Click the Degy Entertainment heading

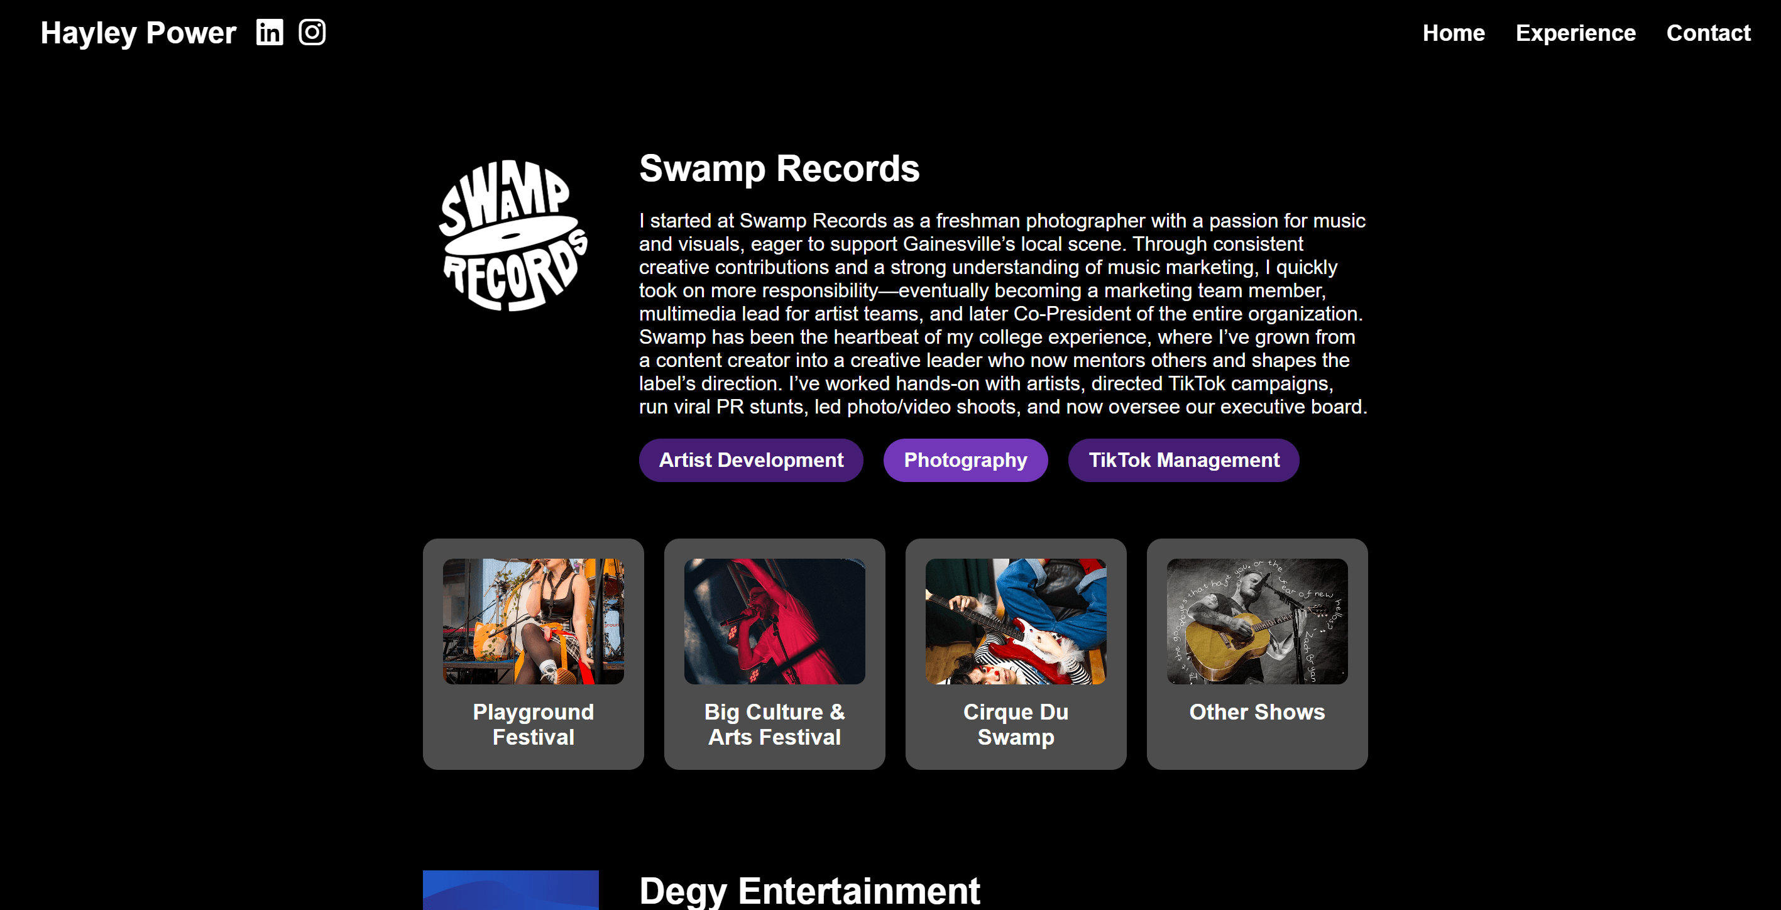(x=809, y=890)
